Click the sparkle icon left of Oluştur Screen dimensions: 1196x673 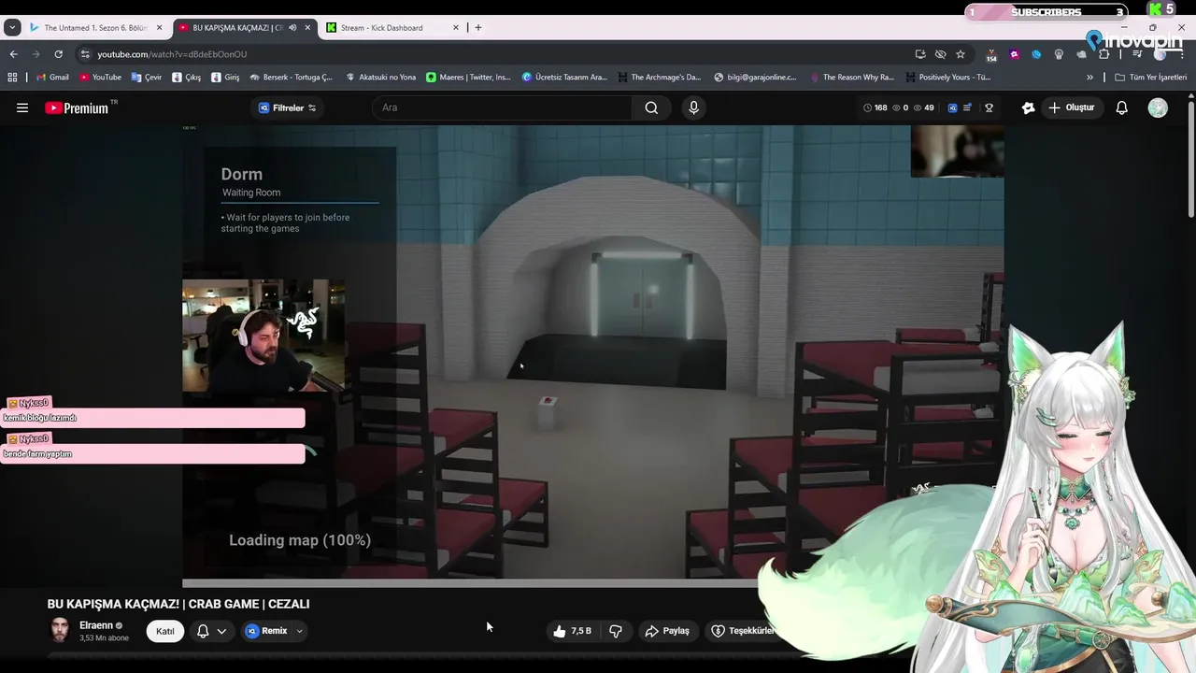pos(1029,108)
